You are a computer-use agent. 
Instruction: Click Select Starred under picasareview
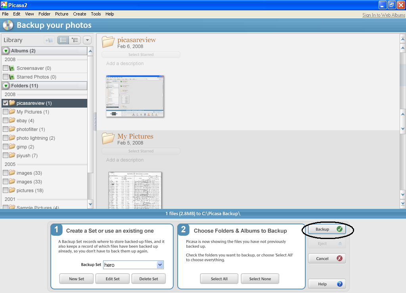141,55
